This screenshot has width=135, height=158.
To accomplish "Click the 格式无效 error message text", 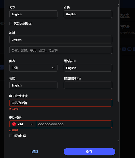I will tap(14, 109).
